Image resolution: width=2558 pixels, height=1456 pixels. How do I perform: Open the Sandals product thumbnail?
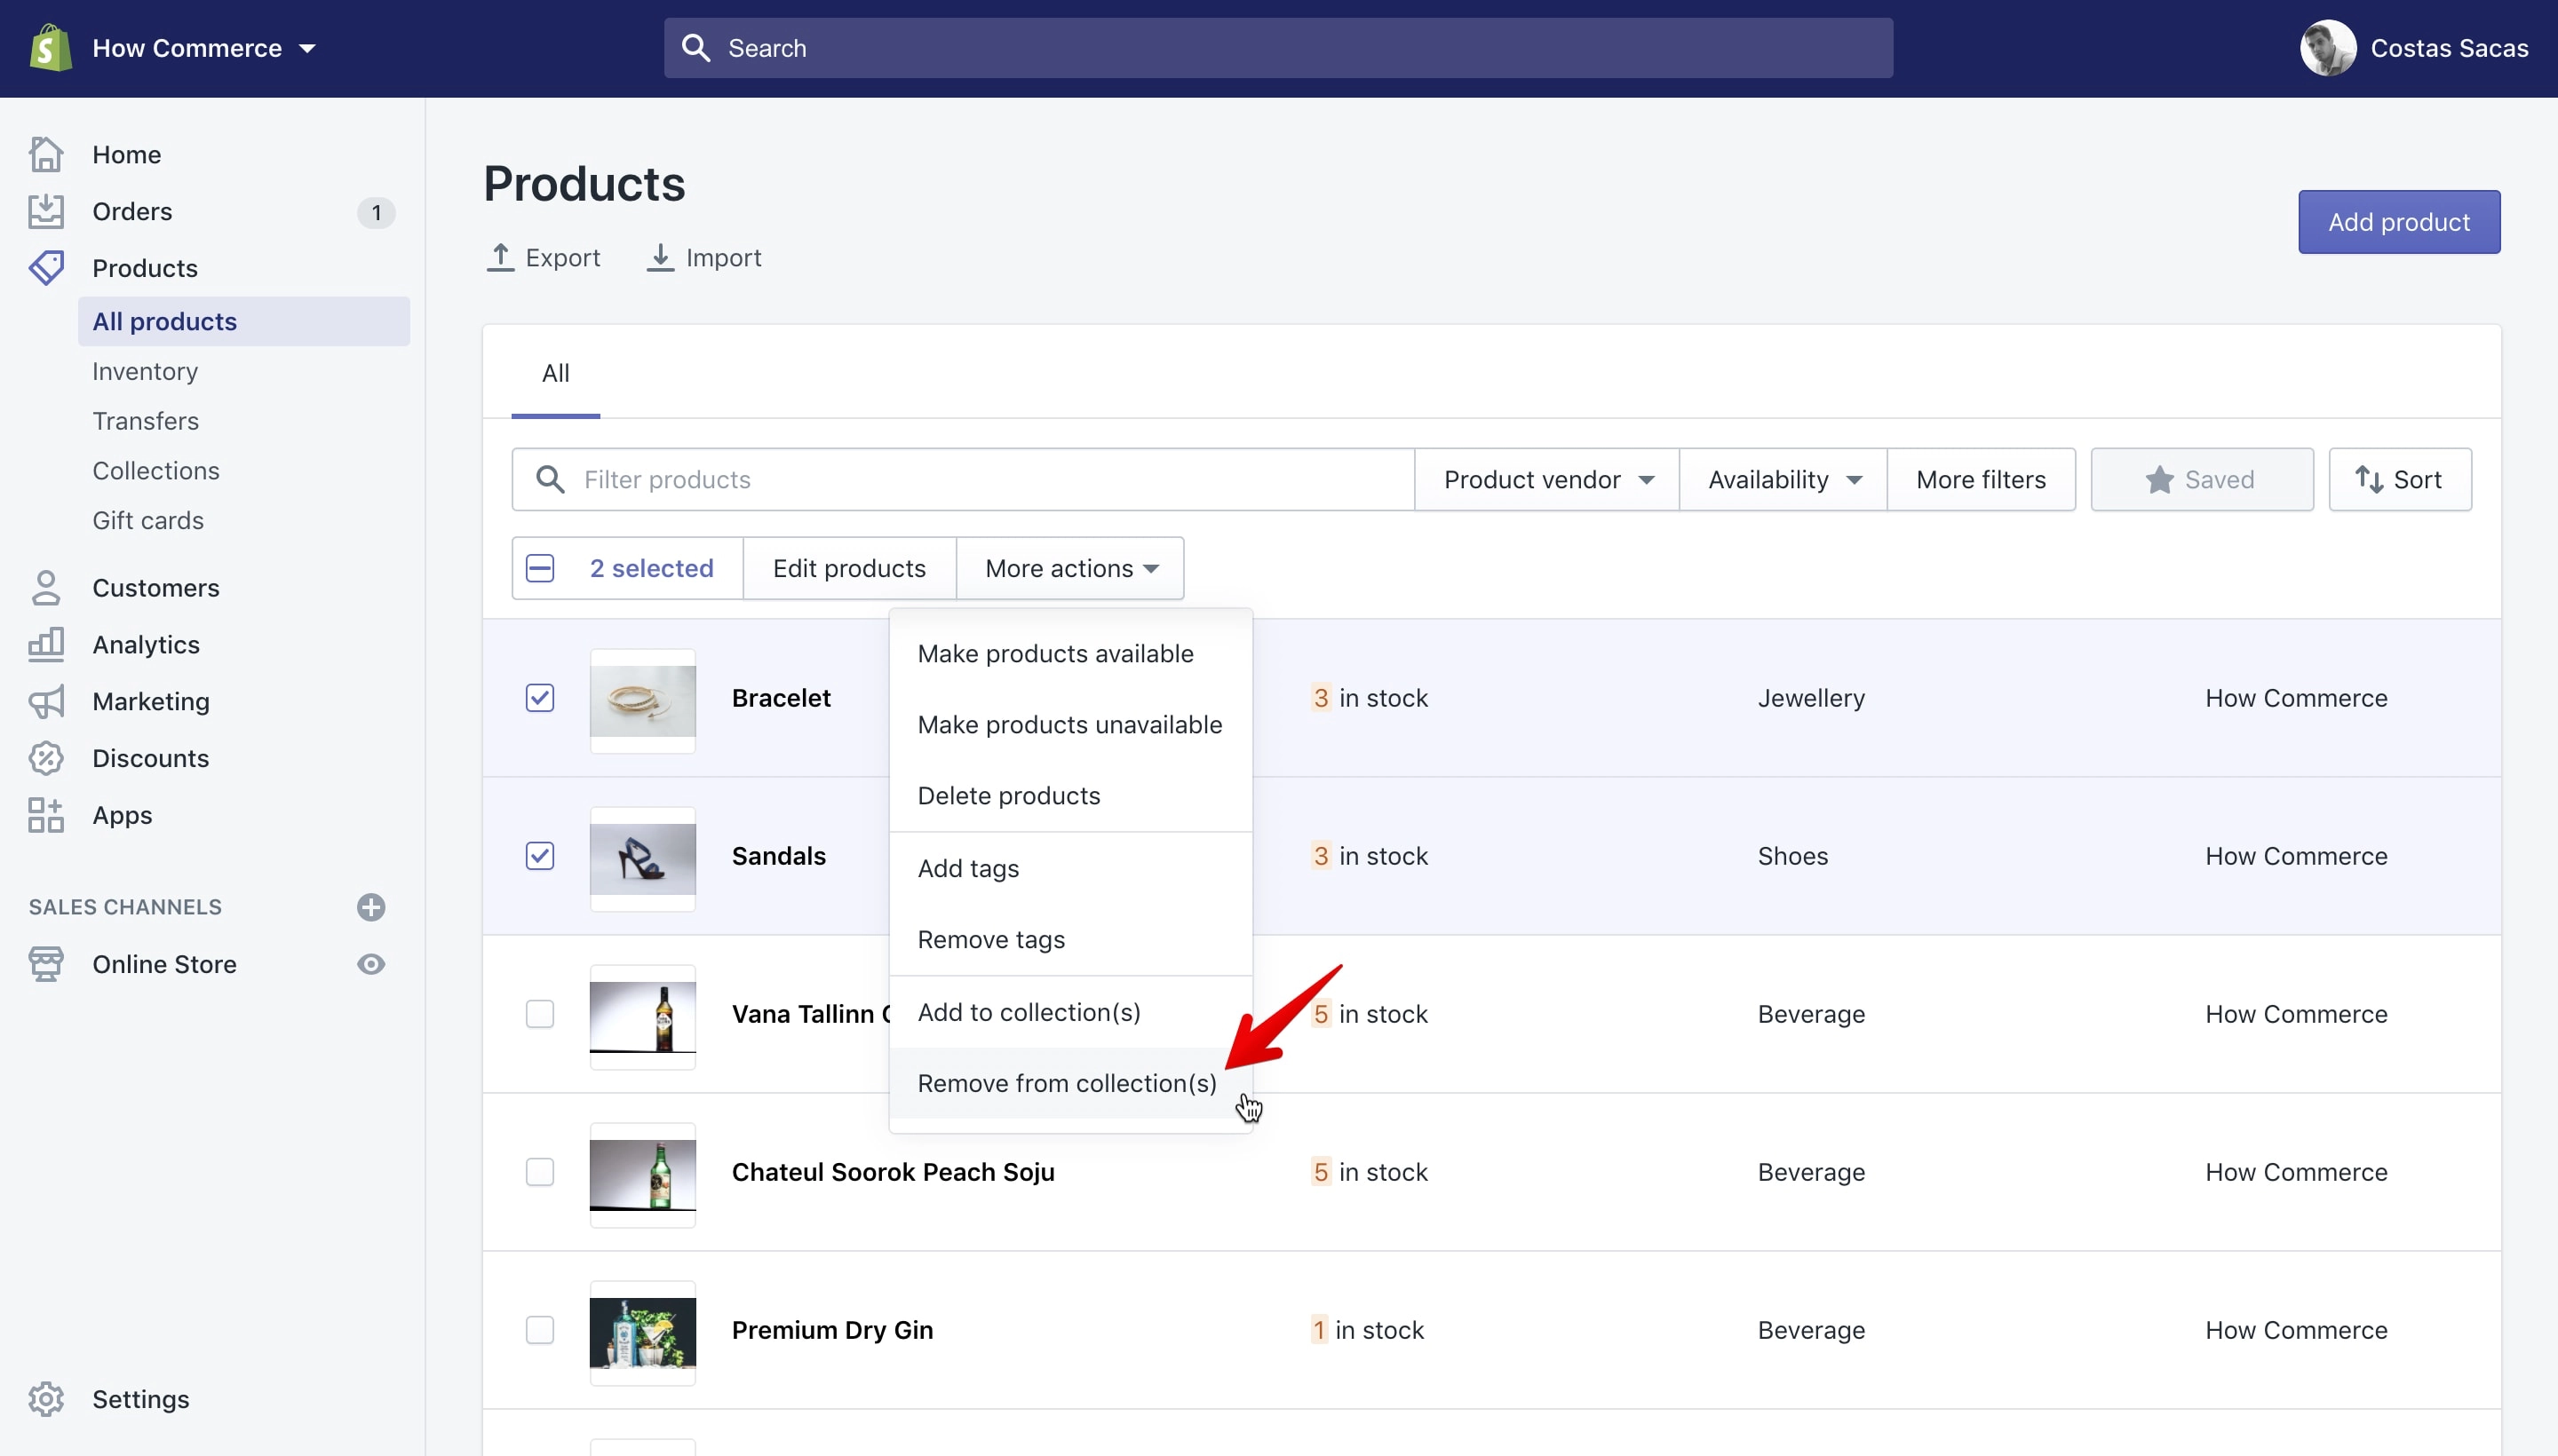(643, 859)
